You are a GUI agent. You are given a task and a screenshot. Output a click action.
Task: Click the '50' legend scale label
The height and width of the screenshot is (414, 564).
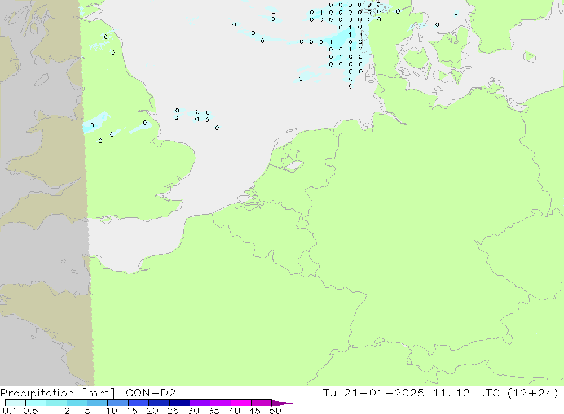coord(275,411)
